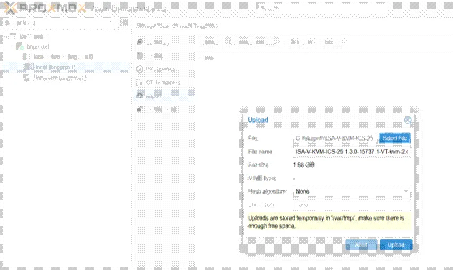Viewport: 453px width, 270px height.
Task: Click the Remove toolbar button
Action: click(332, 42)
